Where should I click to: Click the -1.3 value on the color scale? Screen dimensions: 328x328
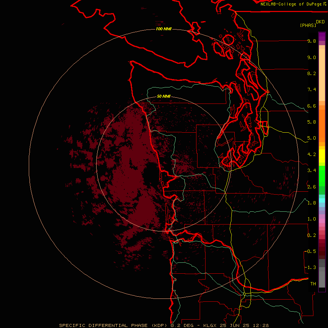click(x=311, y=268)
